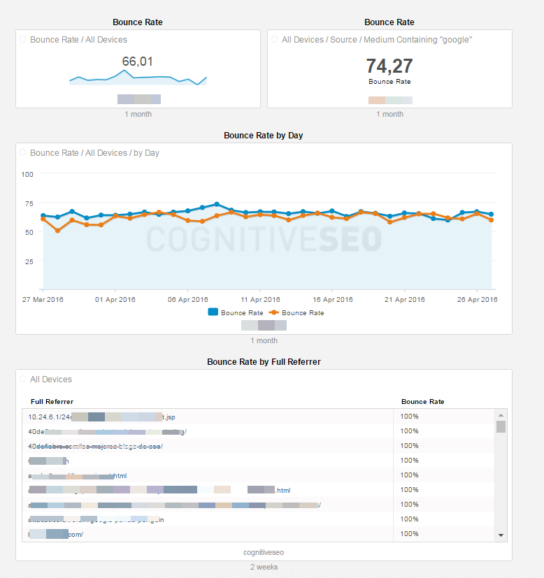Toggle the blue Bounce Rate legend series
Viewport: 544px width, 578px height.
[x=236, y=312]
